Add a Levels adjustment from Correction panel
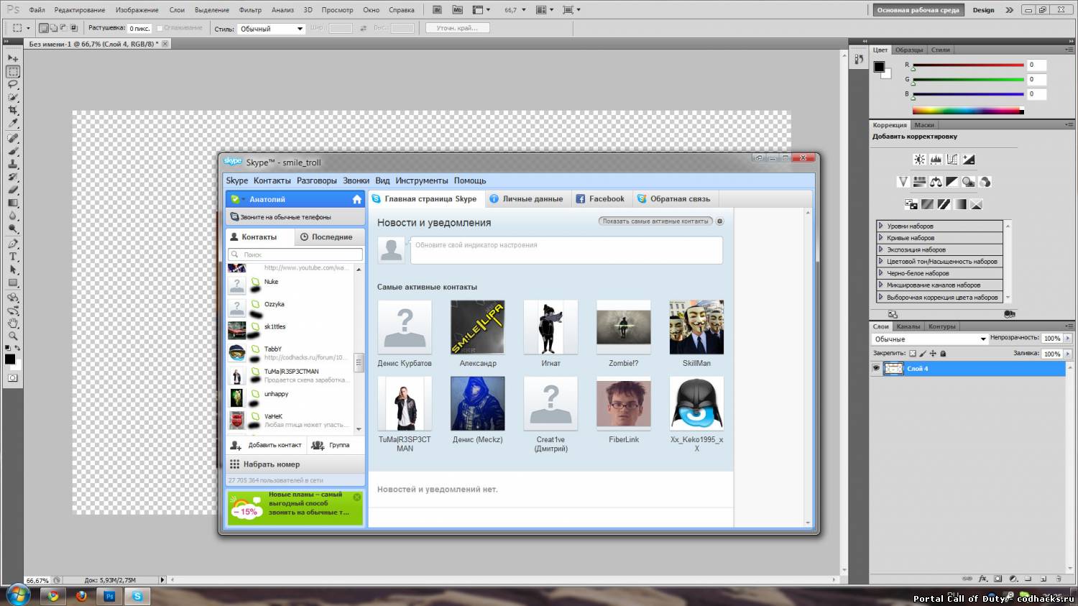This screenshot has width=1078, height=606. (936, 160)
